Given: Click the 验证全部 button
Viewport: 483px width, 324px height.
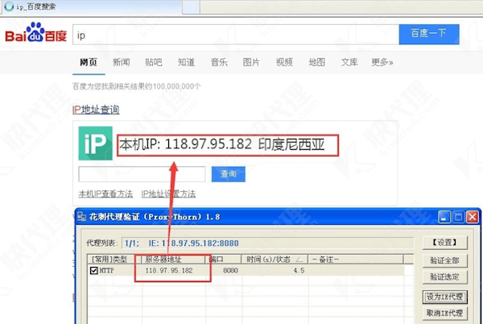Looking at the screenshot, I should pos(443,260).
